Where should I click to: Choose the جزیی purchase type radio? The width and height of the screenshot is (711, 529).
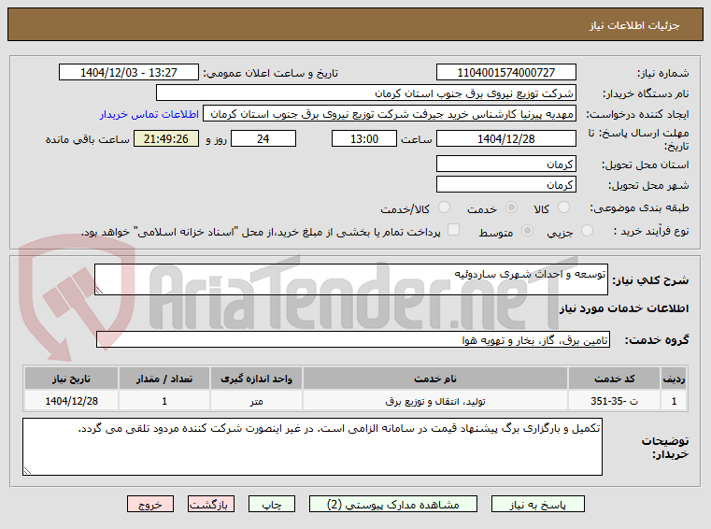pos(587,231)
